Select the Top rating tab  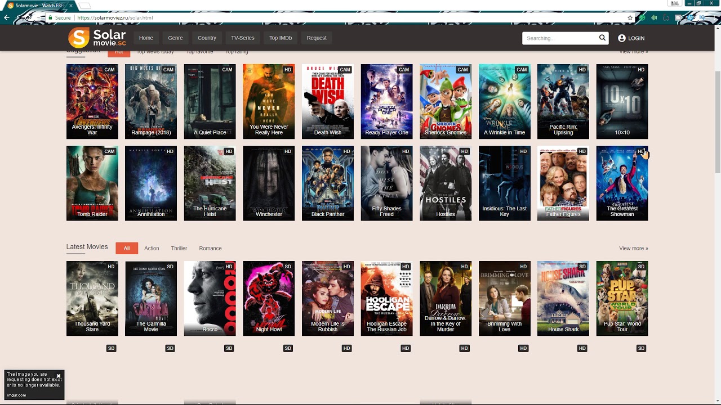(237, 52)
